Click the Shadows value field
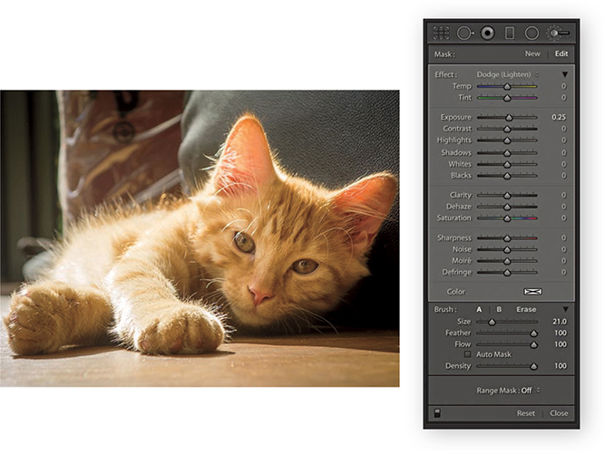The width and height of the screenshot is (605, 454). [563, 152]
